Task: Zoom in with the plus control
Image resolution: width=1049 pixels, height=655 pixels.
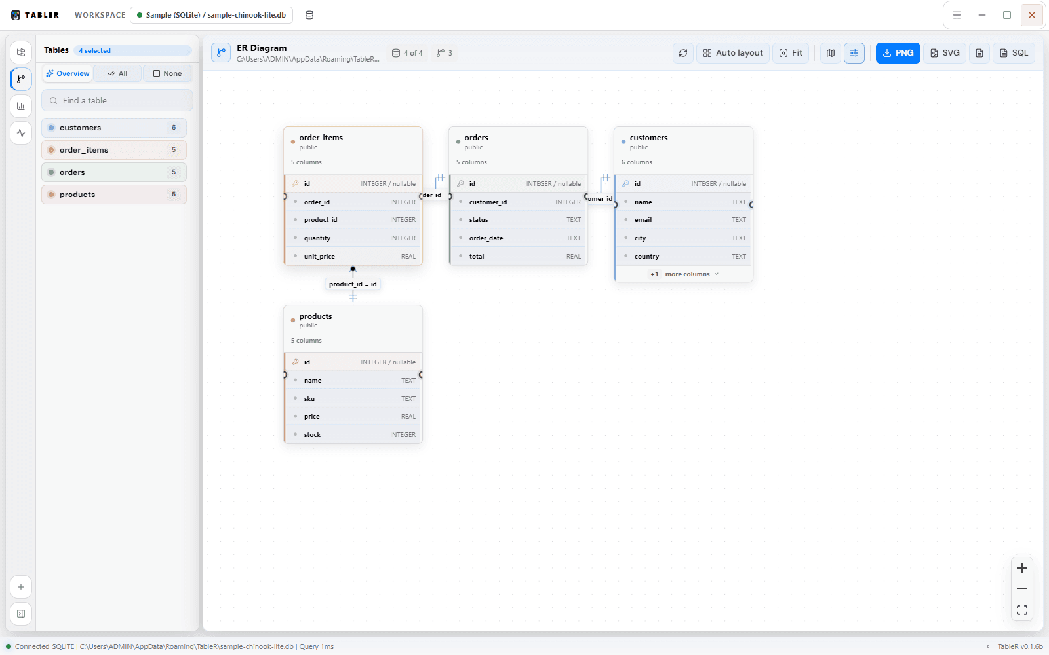Action: [1022, 568]
